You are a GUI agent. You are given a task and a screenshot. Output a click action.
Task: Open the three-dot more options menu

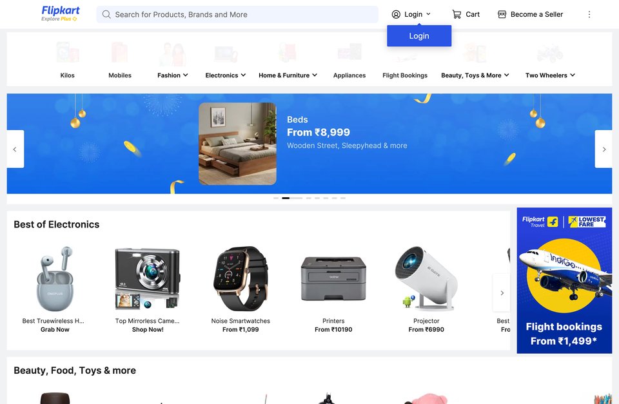tap(589, 15)
